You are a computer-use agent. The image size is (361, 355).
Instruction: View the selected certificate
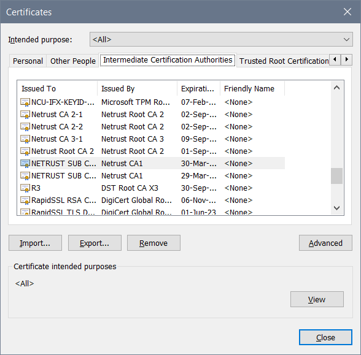pyautogui.click(x=317, y=299)
